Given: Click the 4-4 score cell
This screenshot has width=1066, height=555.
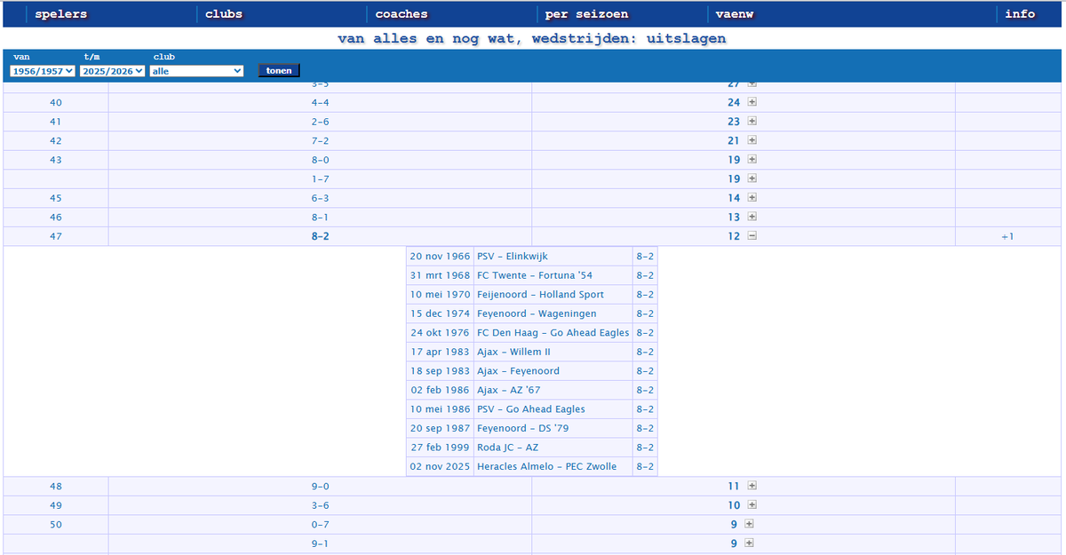Looking at the screenshot, I should [x=320, y=102].
